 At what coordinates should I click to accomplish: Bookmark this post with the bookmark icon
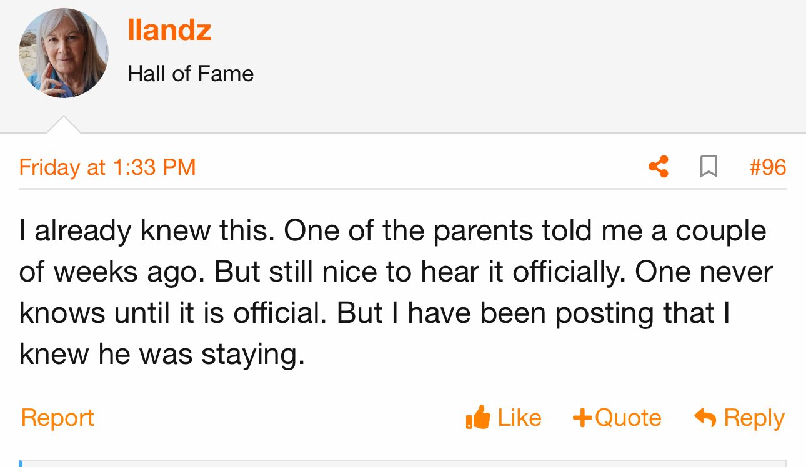(709, 167)
